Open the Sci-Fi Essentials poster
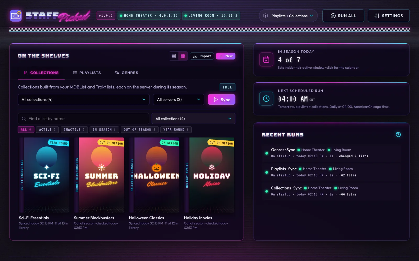 click(44, 175)
